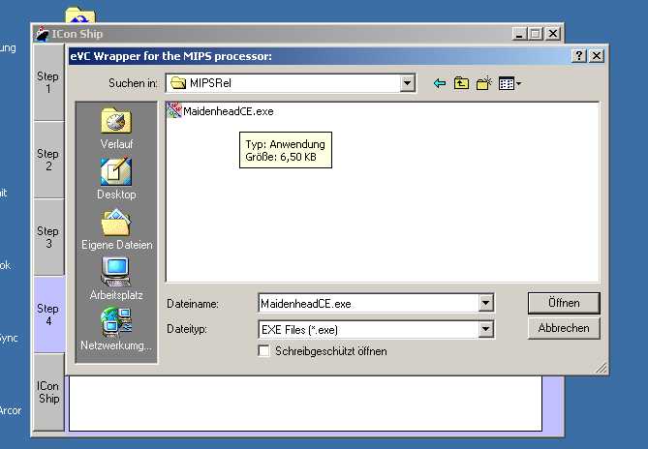The width and height of the screenshot is (648, 449).
Task: Go back using the cyan arrow icon
Action: pyautogui.click(x=440, y=83)
